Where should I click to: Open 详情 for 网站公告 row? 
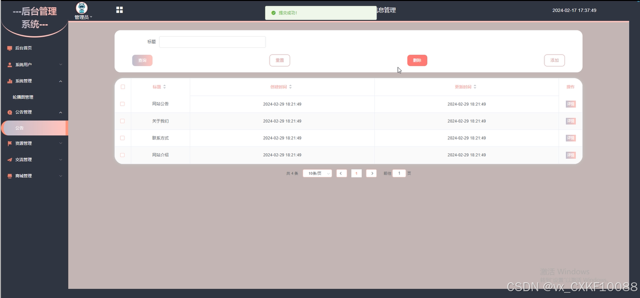(x=570, y=104)
